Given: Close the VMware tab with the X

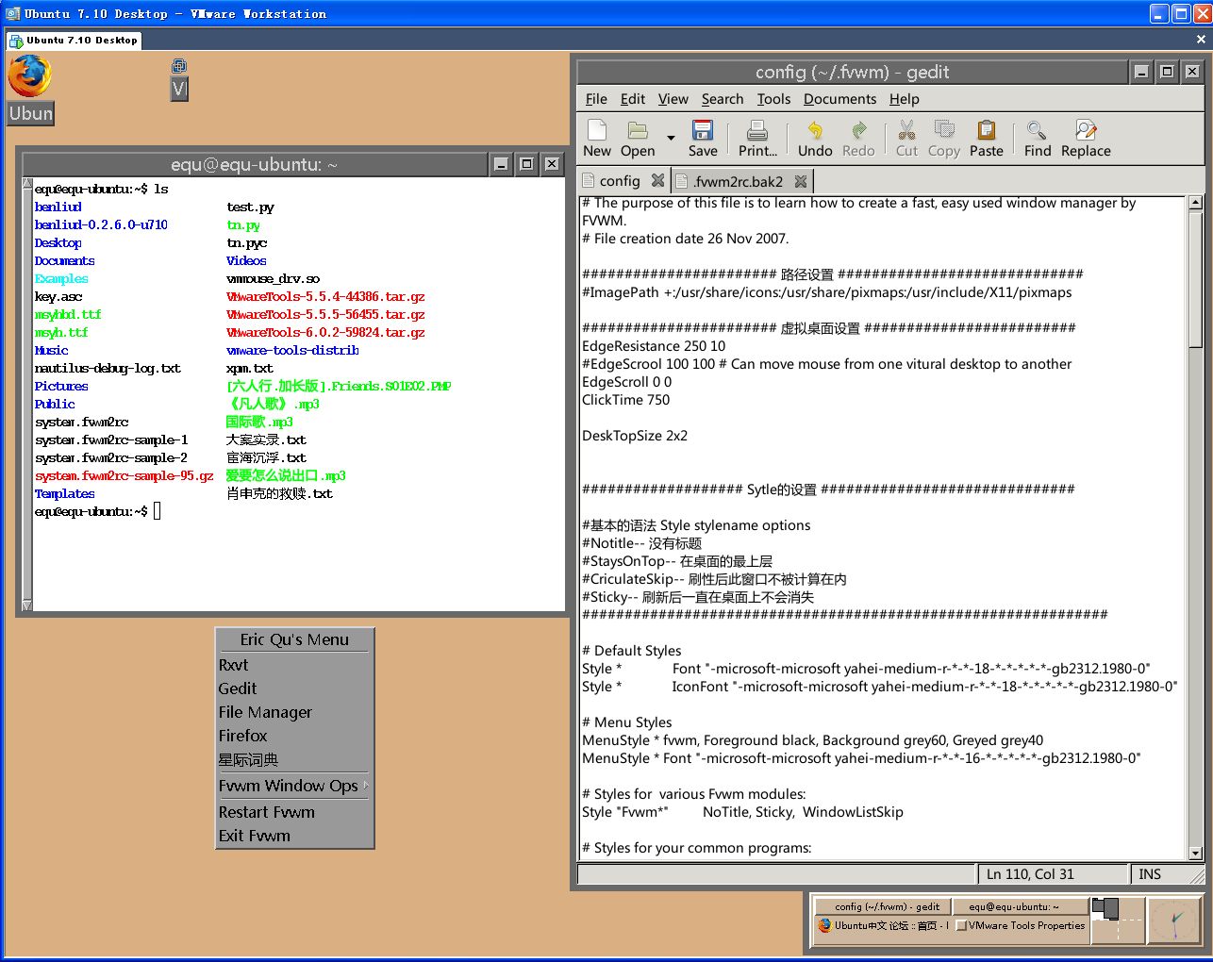Looking at the screenshot, I should (1201, 40).
